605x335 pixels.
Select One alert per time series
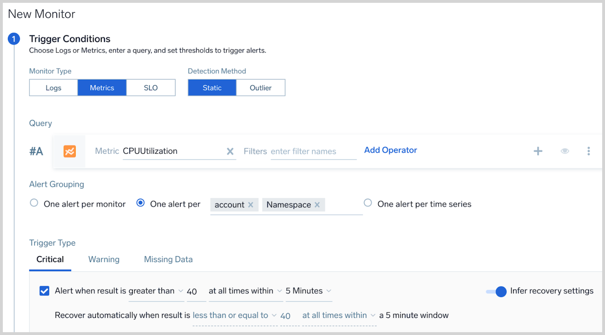click(x=368, y=203)
